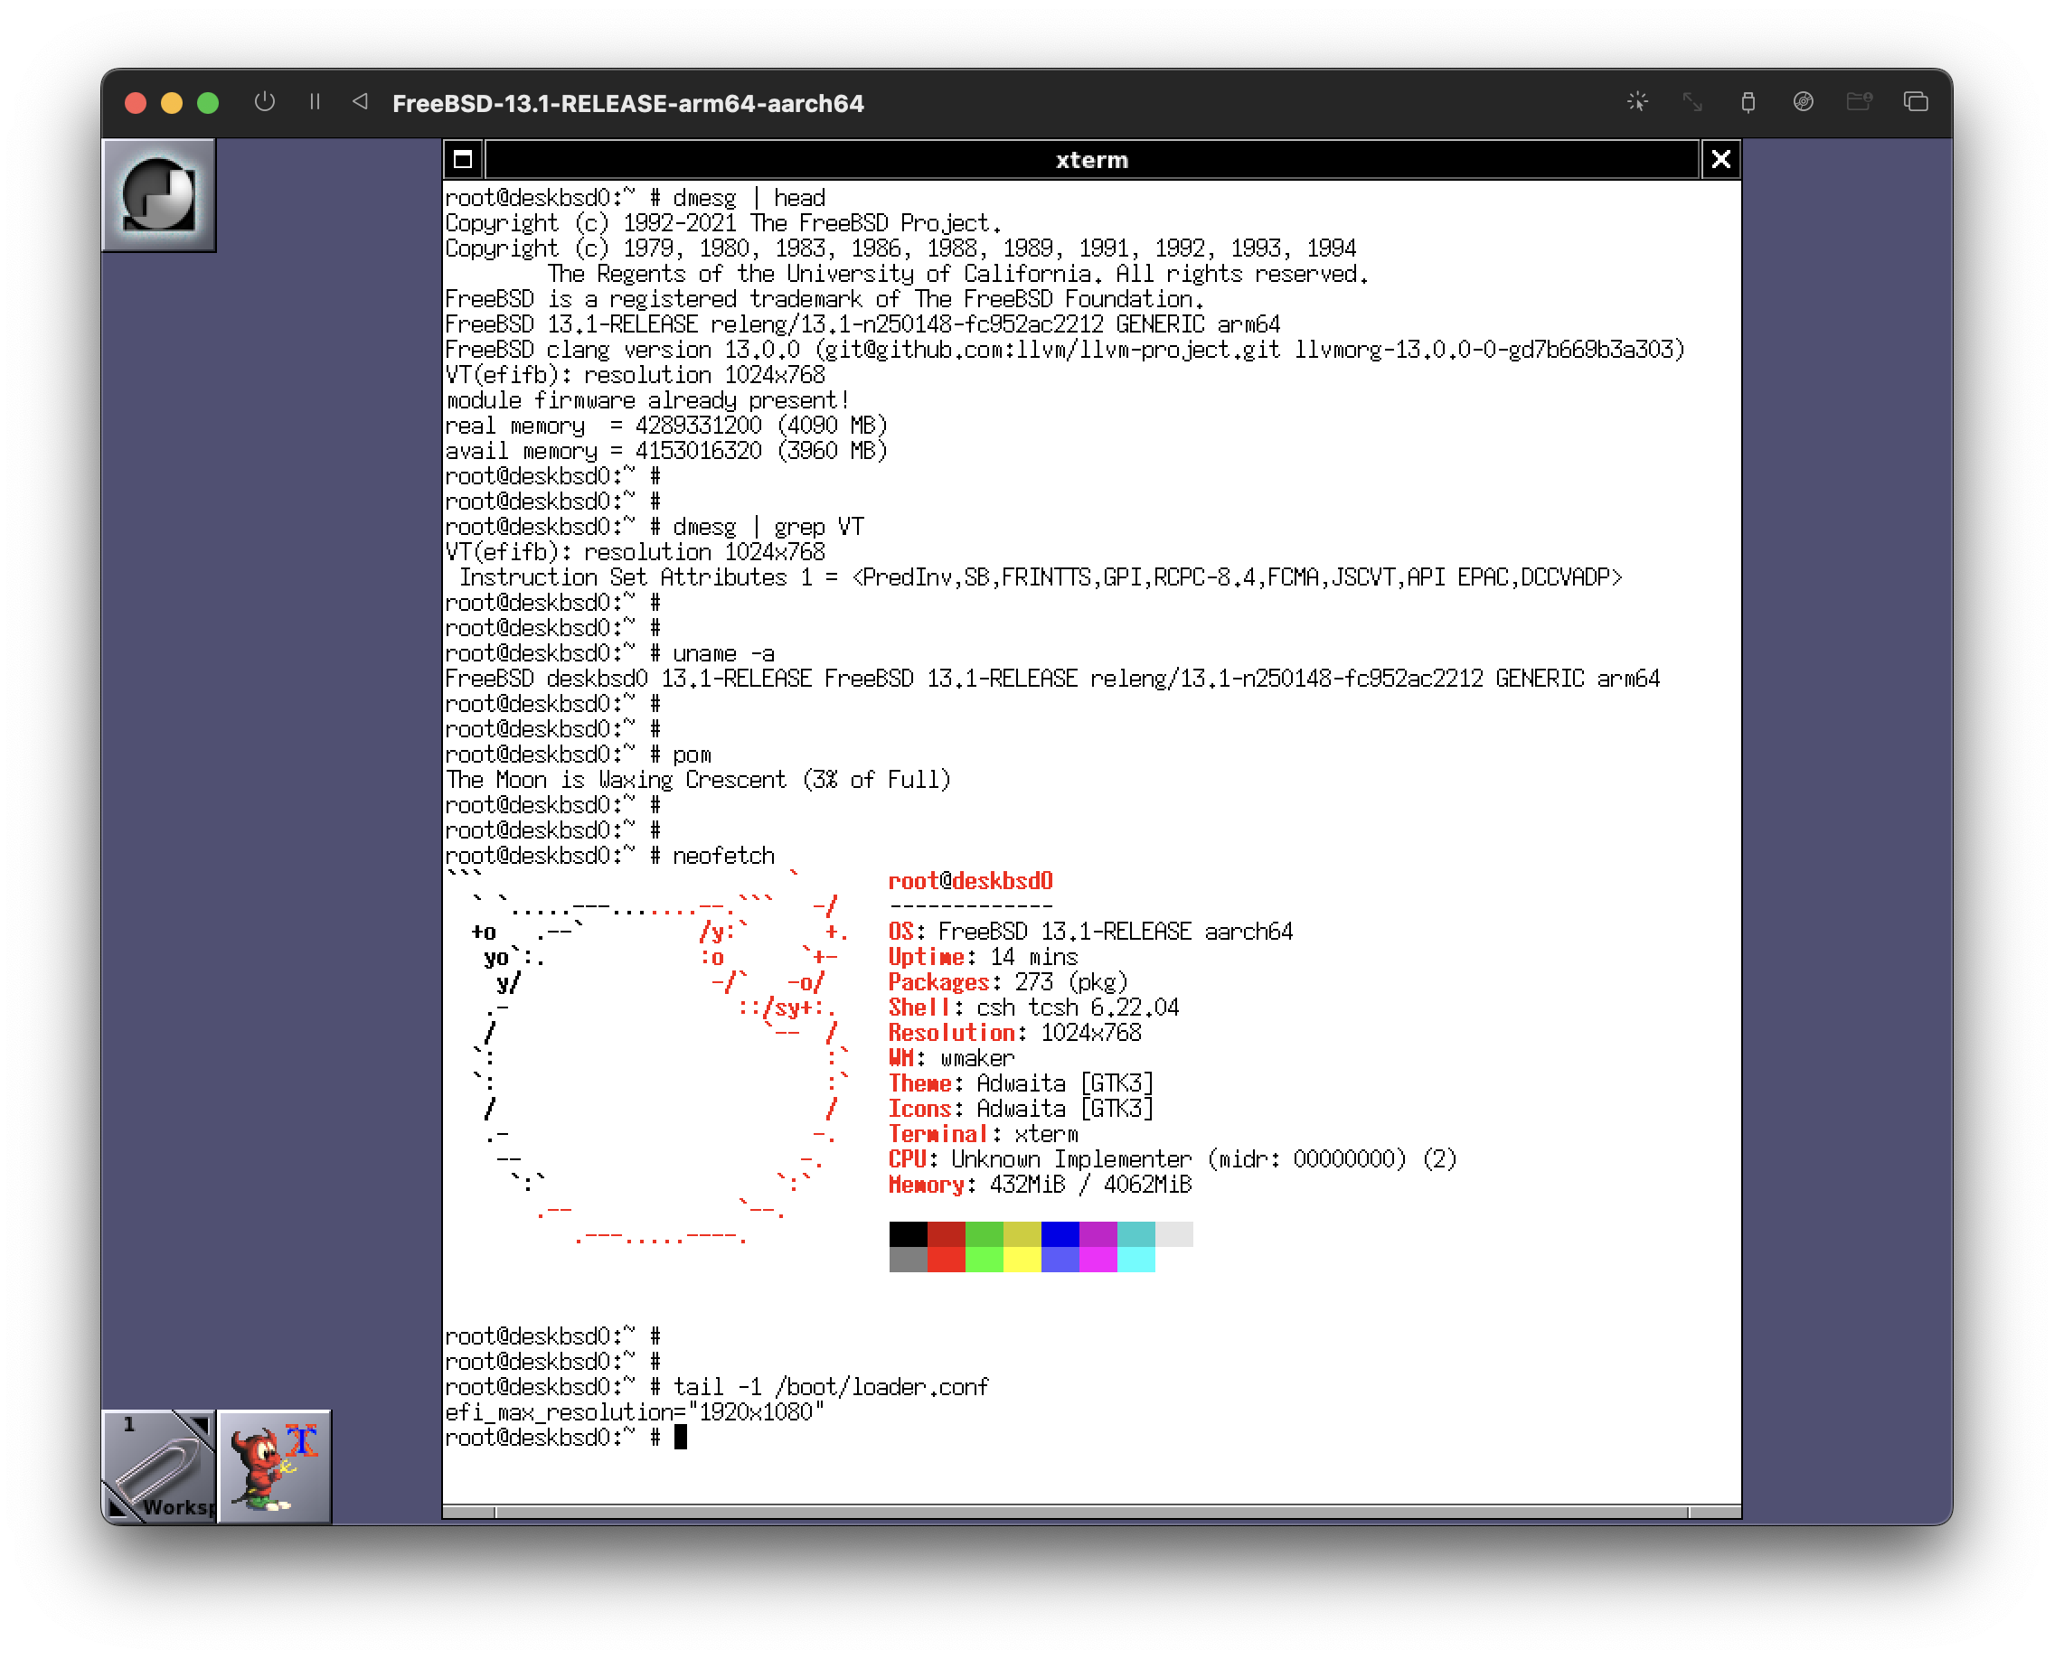Click the 'Resolution: 1024x768' neofetch line

click(x=1014, y=1033)
